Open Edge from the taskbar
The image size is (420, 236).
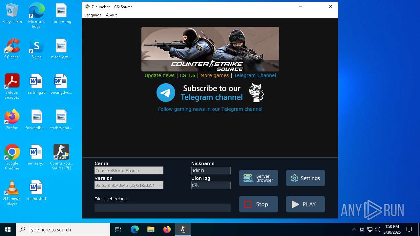click(135, 229)
